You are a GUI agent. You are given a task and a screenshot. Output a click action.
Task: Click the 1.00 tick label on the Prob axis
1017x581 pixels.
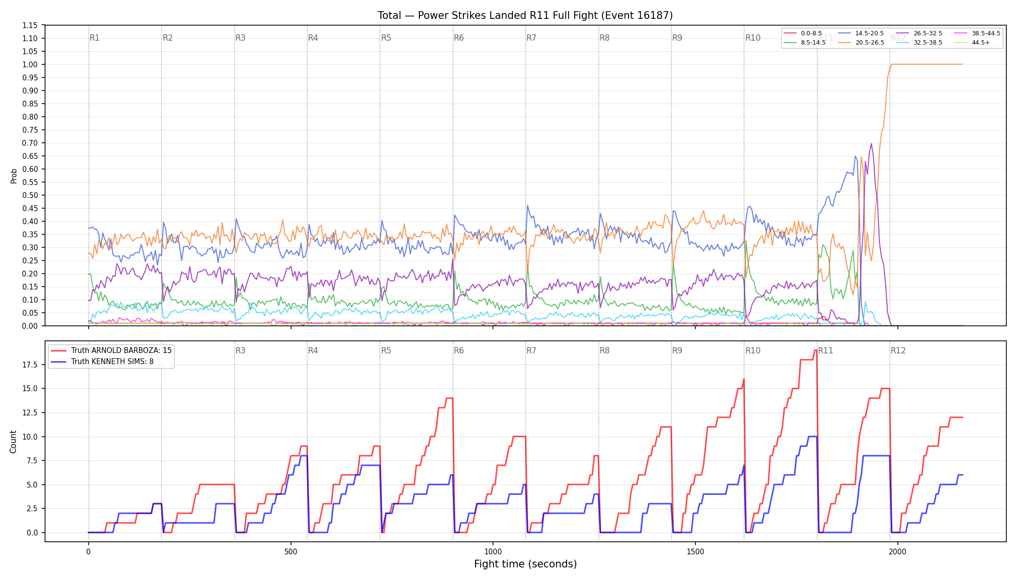[30, 64]
